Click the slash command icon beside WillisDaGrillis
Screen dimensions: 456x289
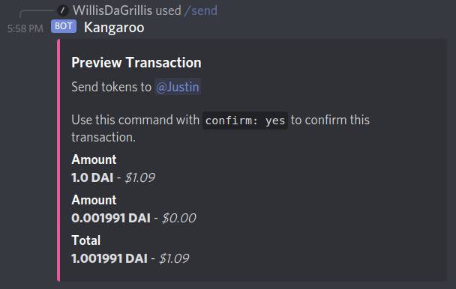pyautogui.click(x=62, y=10)
